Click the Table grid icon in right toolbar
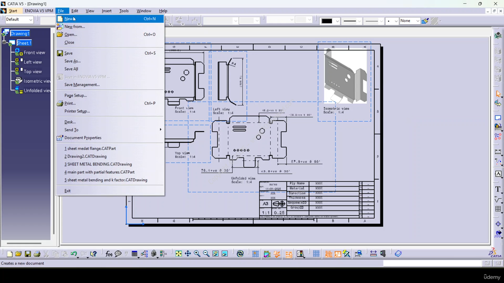504x283 pixels. coord(498,209)
